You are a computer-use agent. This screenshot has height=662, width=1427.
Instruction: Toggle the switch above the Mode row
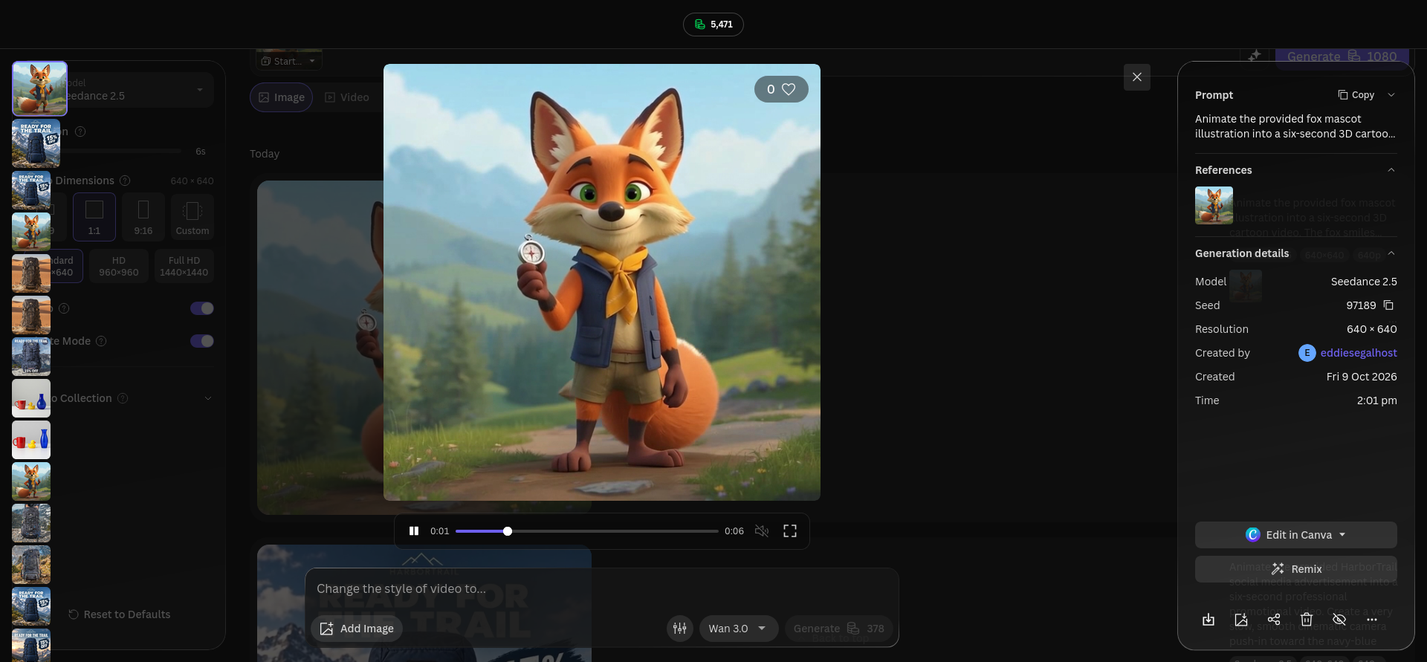[202, 308]
